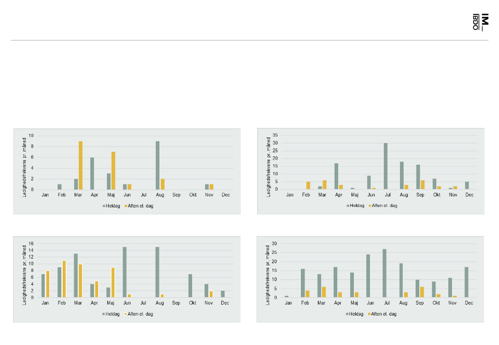The height and width of the screenshot is (345, 499).
Task: Click the gray Dec bar in the bottom-right chart
Action: click(467, 282)
